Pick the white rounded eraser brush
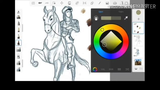 click(x=18, y=56)
